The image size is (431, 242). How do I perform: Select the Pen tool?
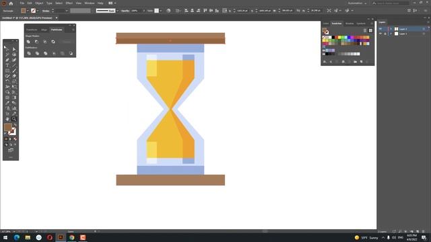point(7,60)
